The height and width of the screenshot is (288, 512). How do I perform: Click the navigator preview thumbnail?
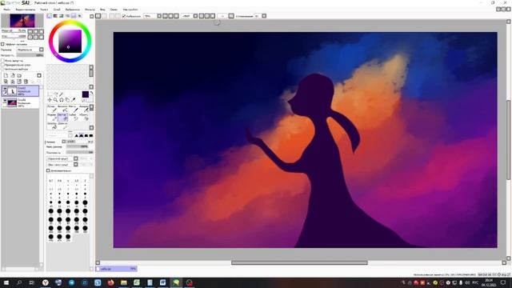pos(22,21)
